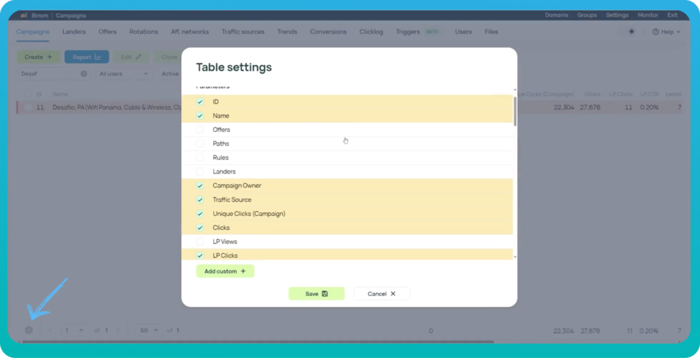Screen dimensions: 700x358
Task: Open the page number selector
Action: pos(74,330)
